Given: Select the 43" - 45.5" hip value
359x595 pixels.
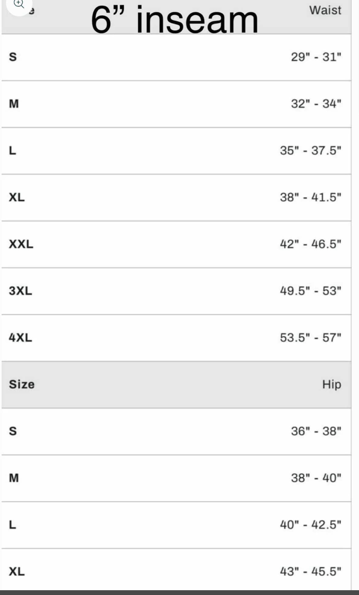Looking at the screenshot, I should point(311,571).
